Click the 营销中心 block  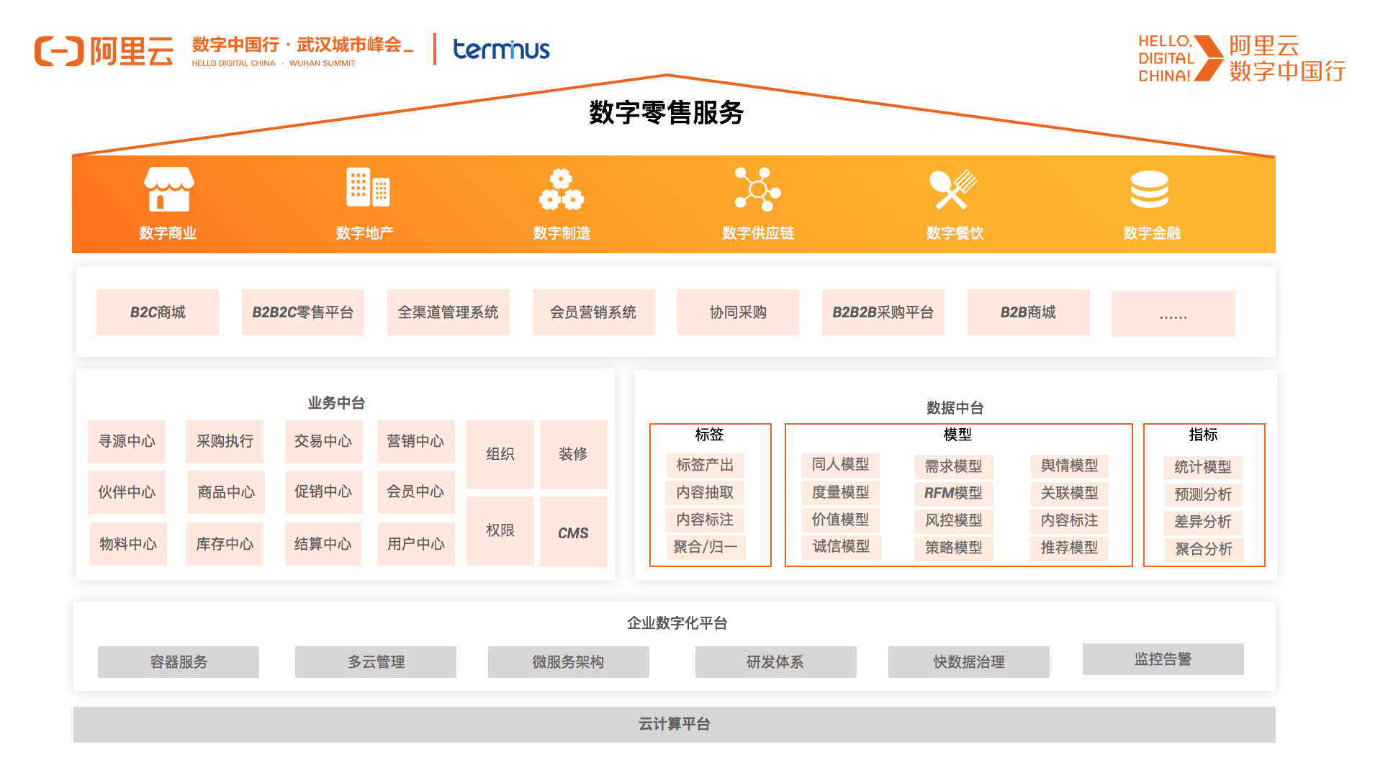coord(416,441)
